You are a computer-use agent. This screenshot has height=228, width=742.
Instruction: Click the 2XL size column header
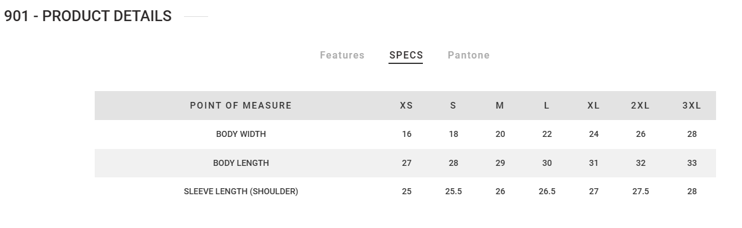tap(641, 106)
